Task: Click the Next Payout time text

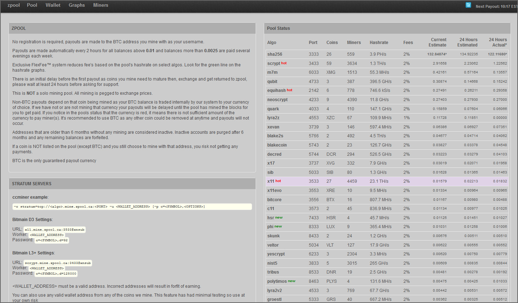Action: pos(496,6)
